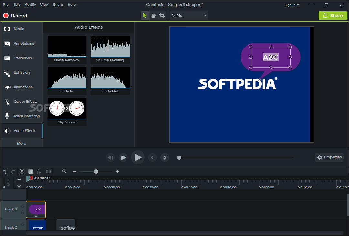Image resolution: width=349 pixels, height=236 pixels.
Task: Click the step forward playback button
Action: (123, 158)
